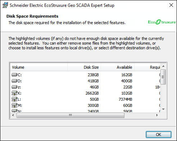The image size is (177, 141).
Task: Select the z: drive icon
Action: pyautogui.click(x=14, y=87)
